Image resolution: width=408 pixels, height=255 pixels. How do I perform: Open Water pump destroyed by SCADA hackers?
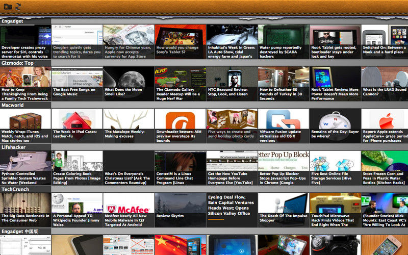pyautogui.click(x=284, y=42)
